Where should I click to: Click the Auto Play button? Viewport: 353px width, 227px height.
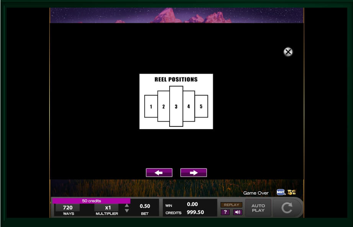258,208
